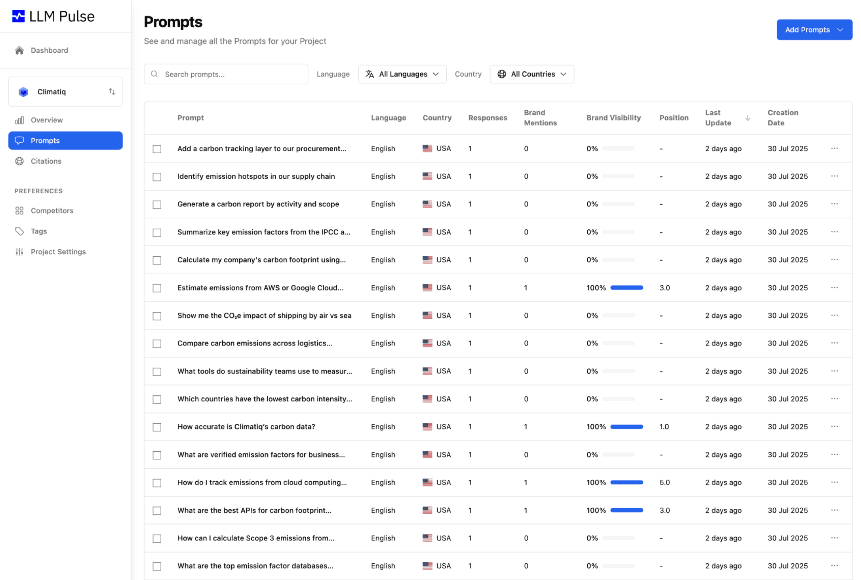
Task: Select checkbox for 'How can I calculate Scope 3' prompt
Action: pos(157,538)
